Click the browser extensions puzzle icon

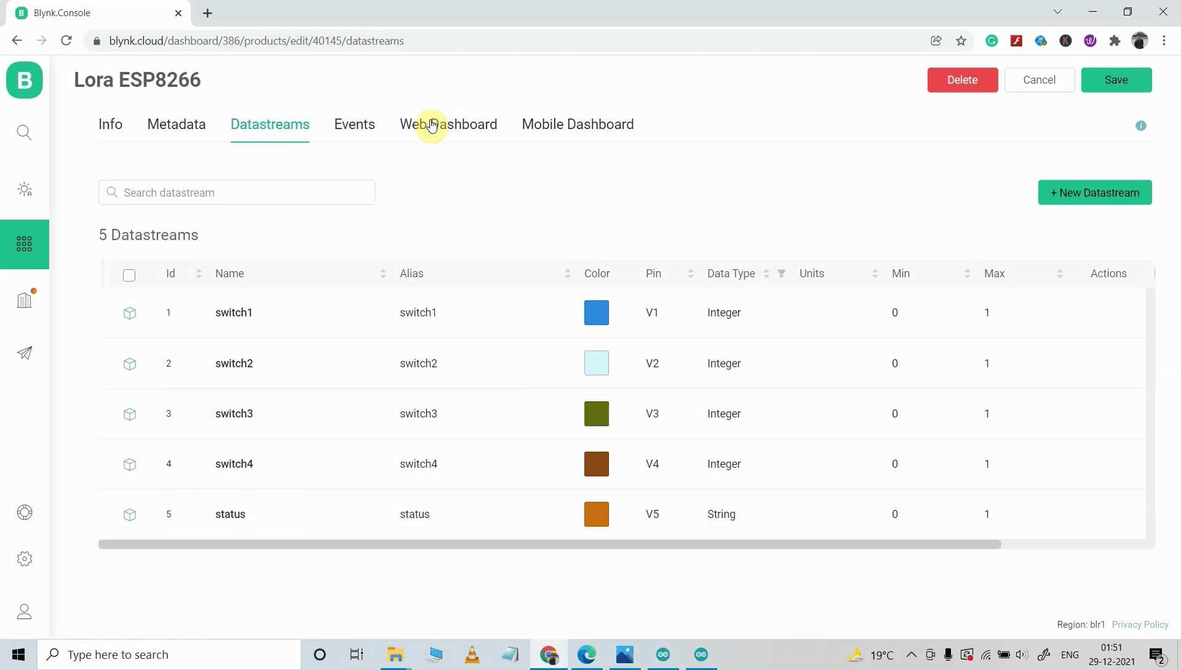coord(1115,41)
